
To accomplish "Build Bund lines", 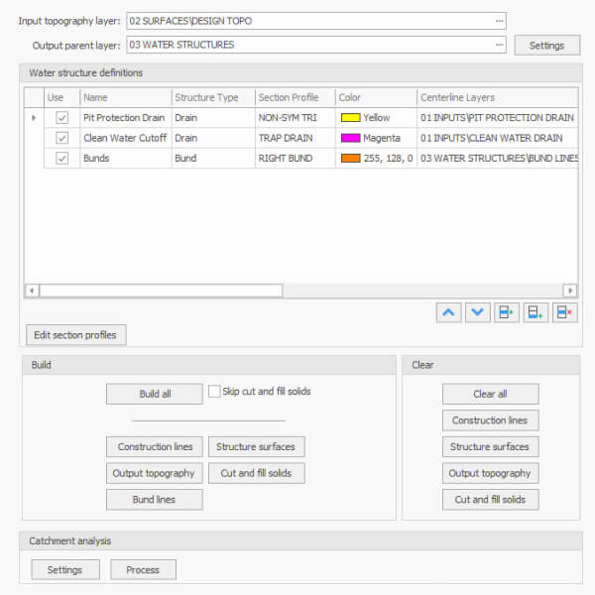I will 155,500.
